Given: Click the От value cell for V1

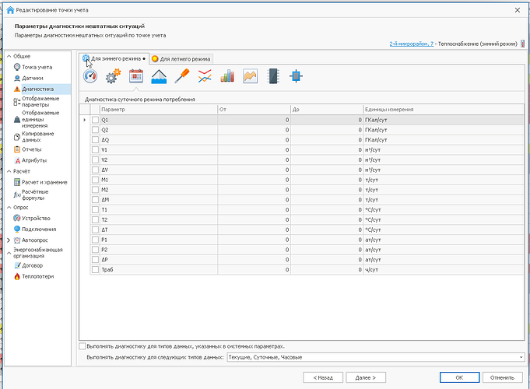Looking at the screenshot, I should click(254, 149).
